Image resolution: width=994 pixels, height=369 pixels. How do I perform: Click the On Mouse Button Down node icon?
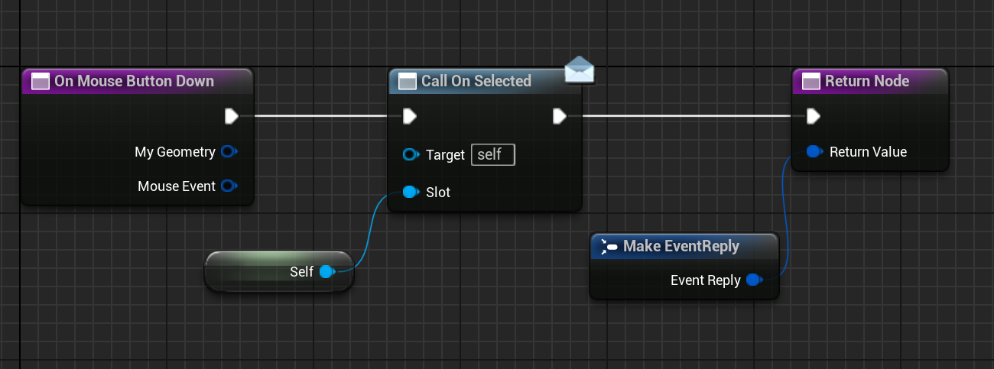[41, 81]
